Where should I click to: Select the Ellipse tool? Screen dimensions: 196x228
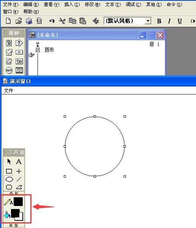pos(9,179)
